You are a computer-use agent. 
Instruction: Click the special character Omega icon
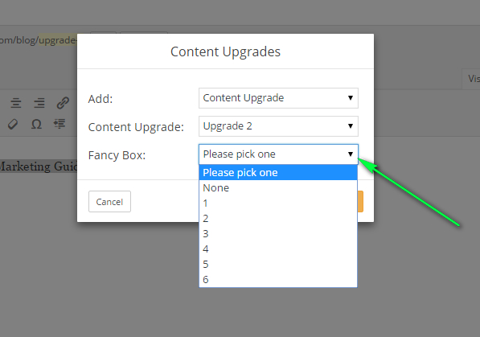(36, 124)
